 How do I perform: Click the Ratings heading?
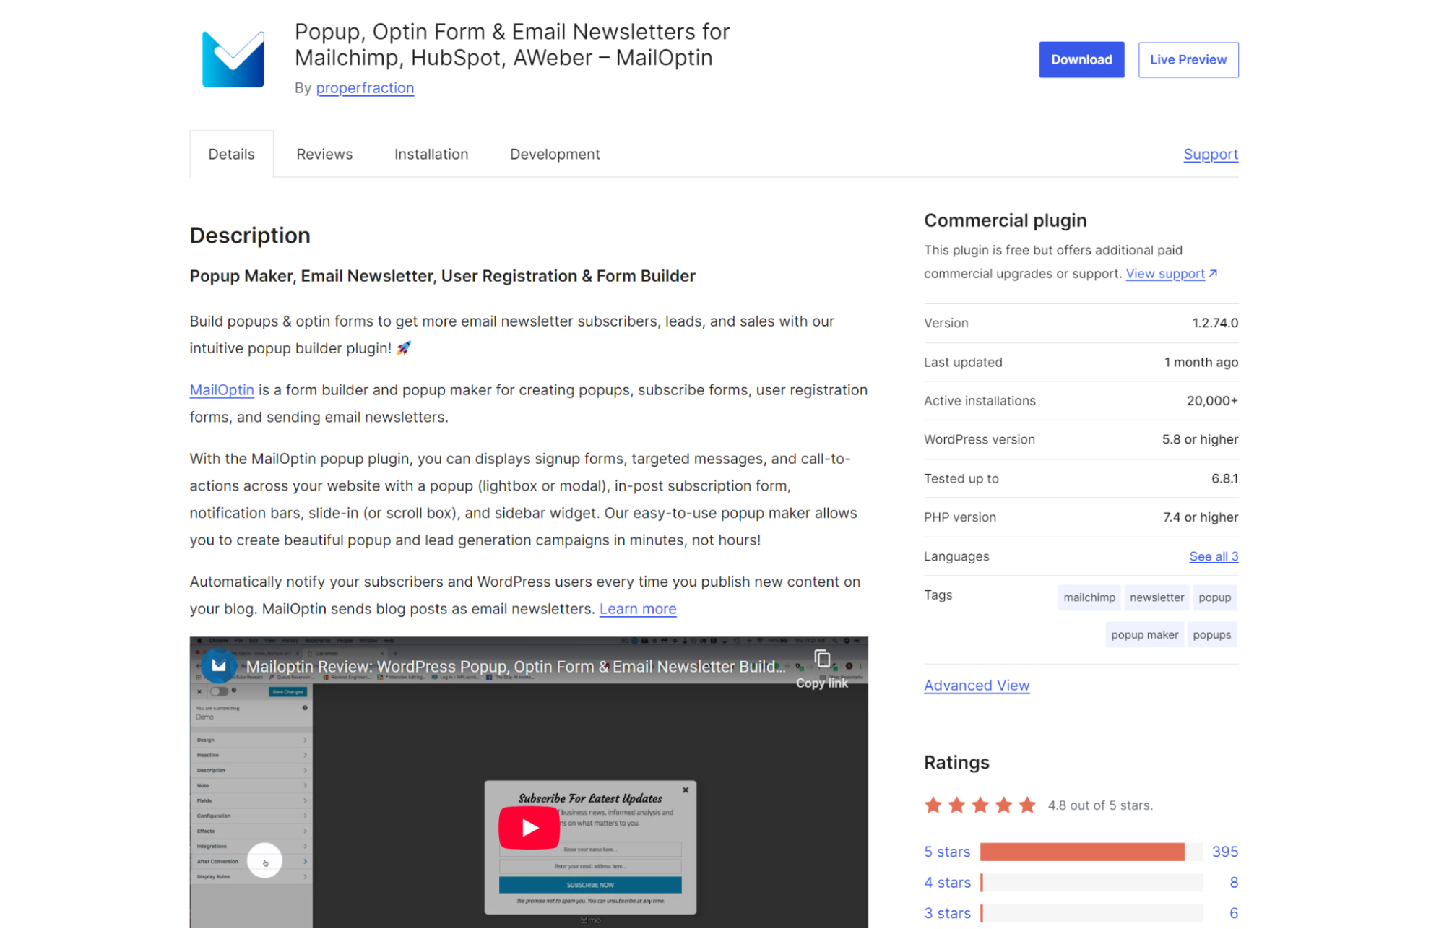pyautogui.click(x=956, y=762)
